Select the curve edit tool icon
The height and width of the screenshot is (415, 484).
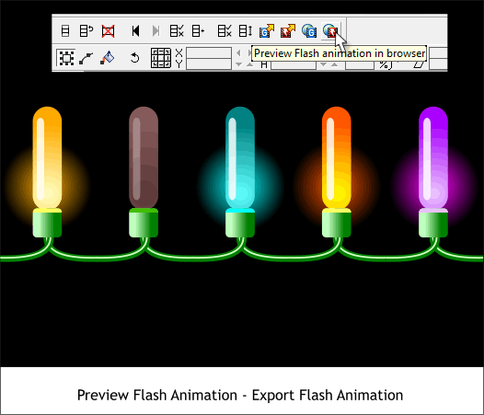coord(86,58)
